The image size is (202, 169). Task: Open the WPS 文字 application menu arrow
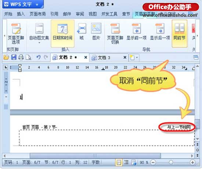[37, 5]
